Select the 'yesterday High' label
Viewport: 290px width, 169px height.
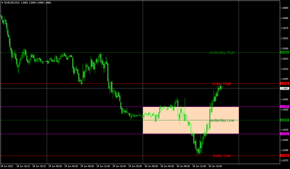pyautogui.click(x=222, y=53)
